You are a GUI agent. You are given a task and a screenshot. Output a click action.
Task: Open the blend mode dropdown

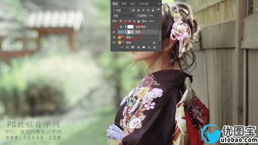point(123,16)
